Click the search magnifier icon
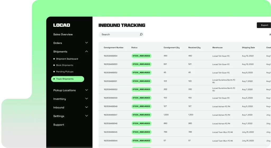Image resolution: width=271 pixels, height=148 pixels. point(141,34)
